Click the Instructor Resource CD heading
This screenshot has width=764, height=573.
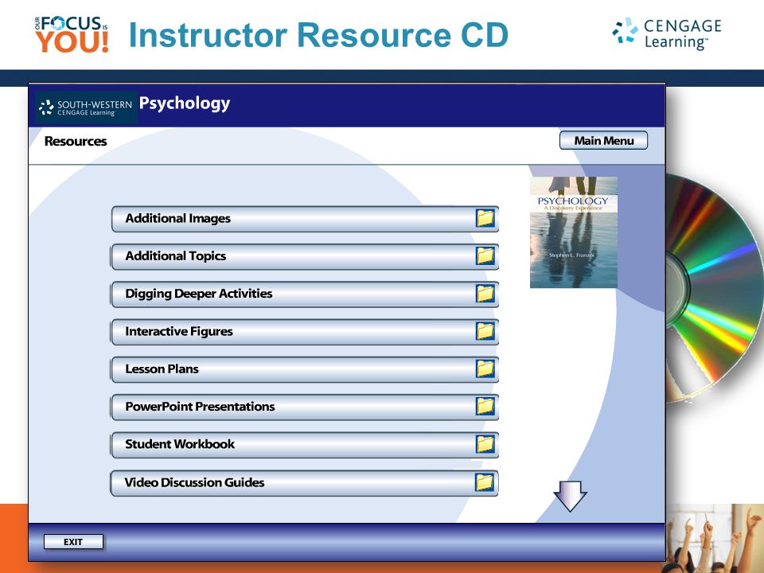point(318,35)
